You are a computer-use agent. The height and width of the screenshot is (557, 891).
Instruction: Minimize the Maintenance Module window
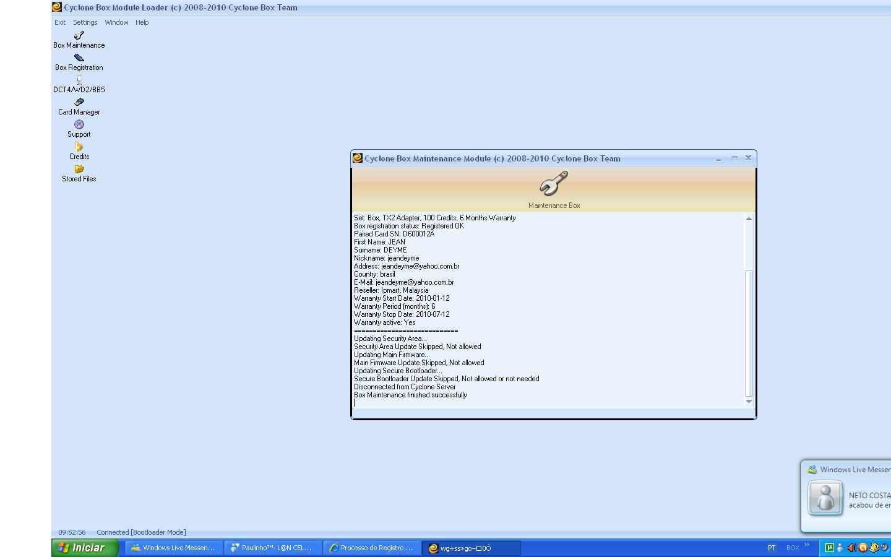(x=718, y=158)
